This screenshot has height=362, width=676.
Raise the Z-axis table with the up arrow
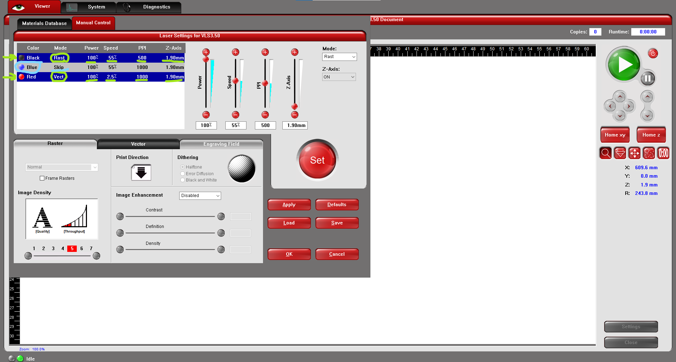tap(647, 97)
